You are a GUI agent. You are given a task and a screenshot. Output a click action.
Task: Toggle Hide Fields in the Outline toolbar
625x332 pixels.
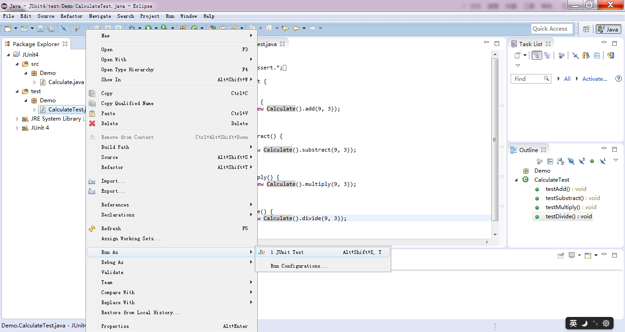click(571, 161)
